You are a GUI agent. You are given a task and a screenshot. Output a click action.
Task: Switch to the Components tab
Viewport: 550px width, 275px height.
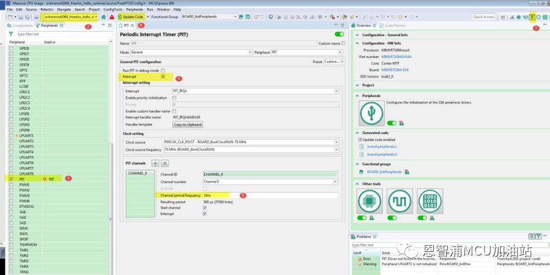(x=20, y=26)
